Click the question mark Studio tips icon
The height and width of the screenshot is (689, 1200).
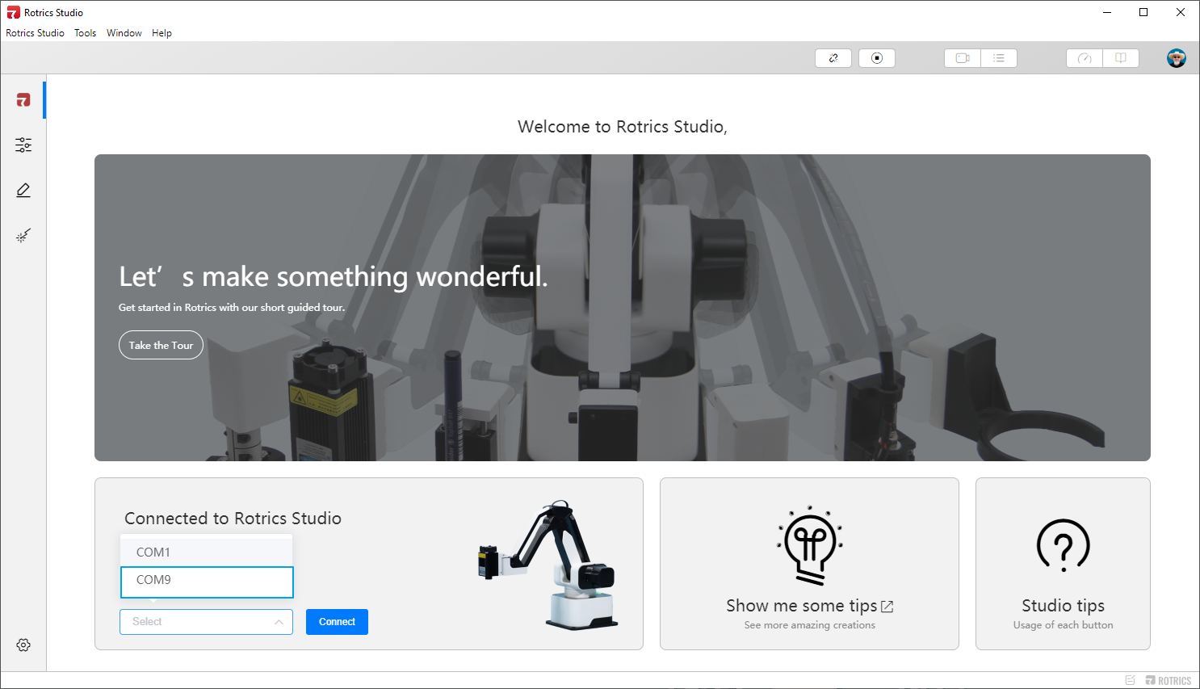(1064, 546)
